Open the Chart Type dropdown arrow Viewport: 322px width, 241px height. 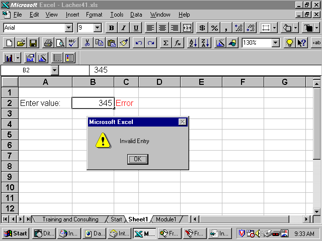coord(18,58)
